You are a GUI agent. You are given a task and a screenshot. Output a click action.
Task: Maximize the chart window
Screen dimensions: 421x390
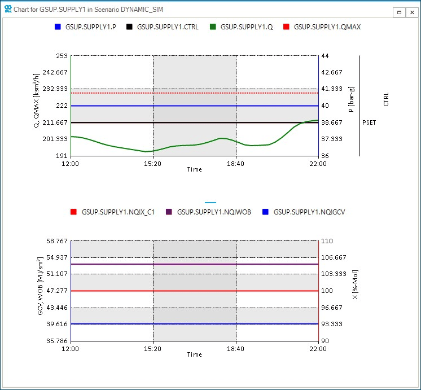400,12
